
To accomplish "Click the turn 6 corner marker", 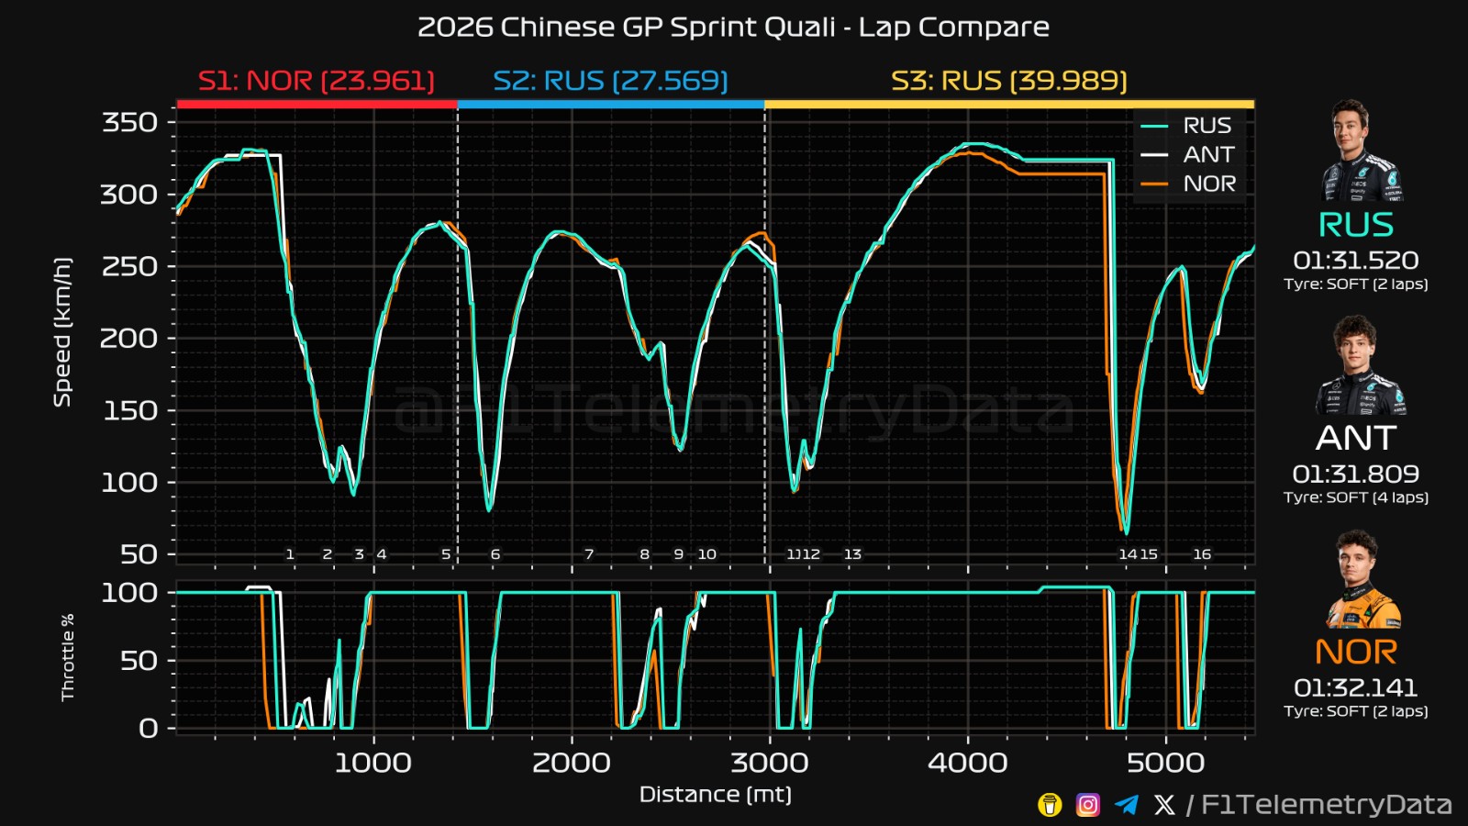I will click(495, 554).
